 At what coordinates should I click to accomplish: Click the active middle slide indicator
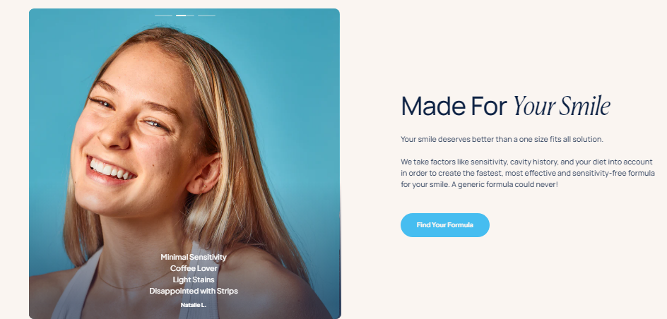click(185, 16)
